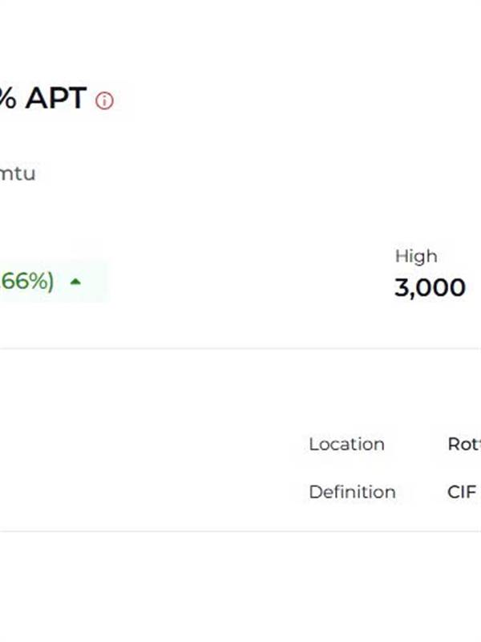
Task: Click the truncated "Rot" location value
Action: pyautogui.click(x=464, y=444)
